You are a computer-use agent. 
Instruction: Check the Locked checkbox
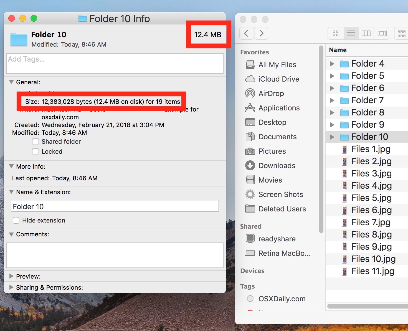coord(36,151)
